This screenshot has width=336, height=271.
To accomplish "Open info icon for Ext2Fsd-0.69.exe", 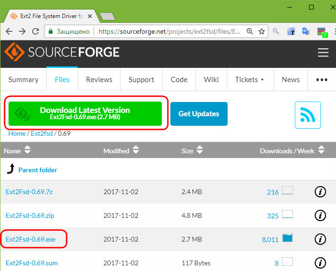I will point(320,239).
